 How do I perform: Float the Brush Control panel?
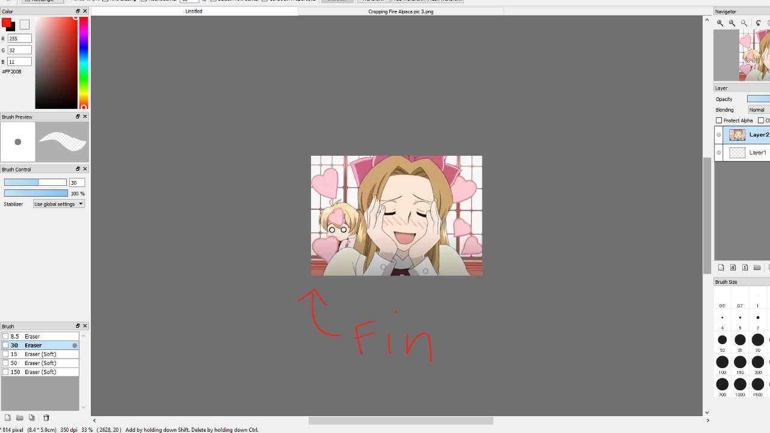[x=78, y=169]
